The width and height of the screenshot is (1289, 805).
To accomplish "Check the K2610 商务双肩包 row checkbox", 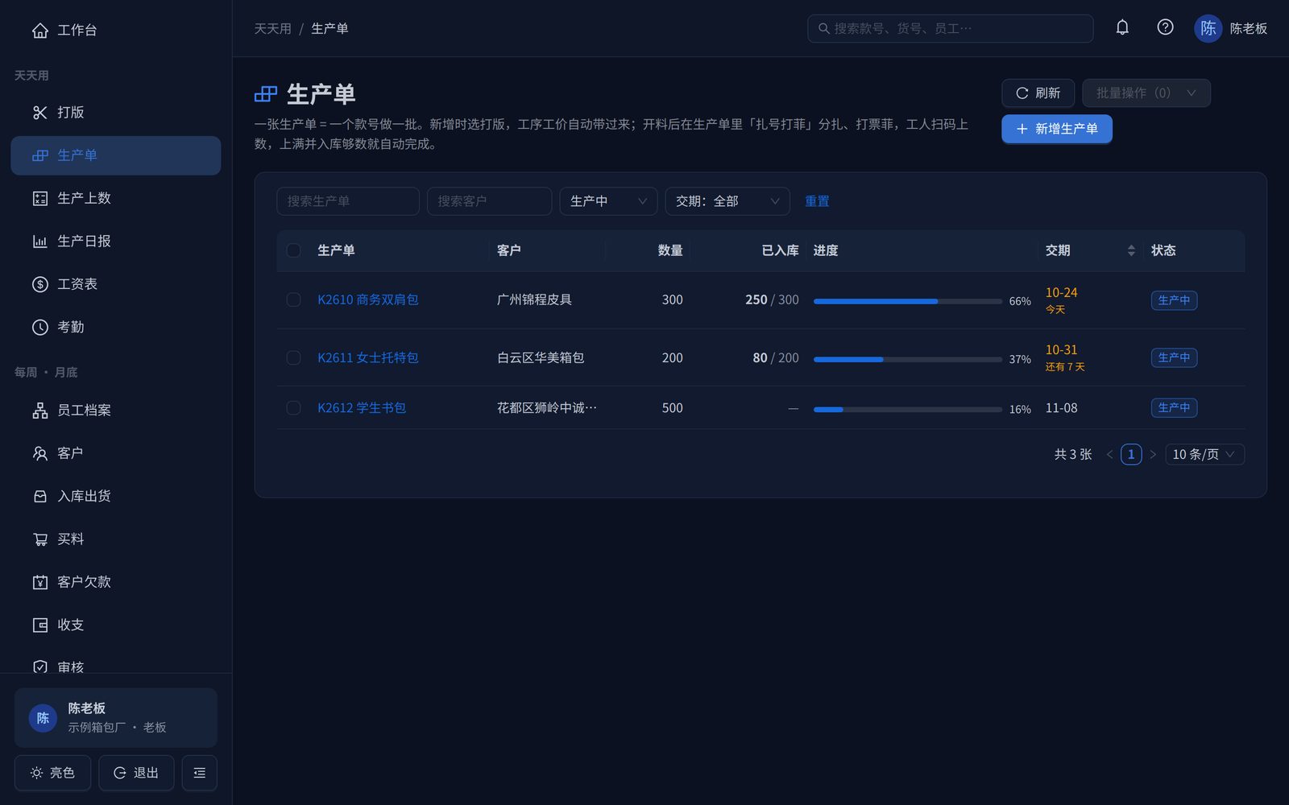I will [294, 299].
